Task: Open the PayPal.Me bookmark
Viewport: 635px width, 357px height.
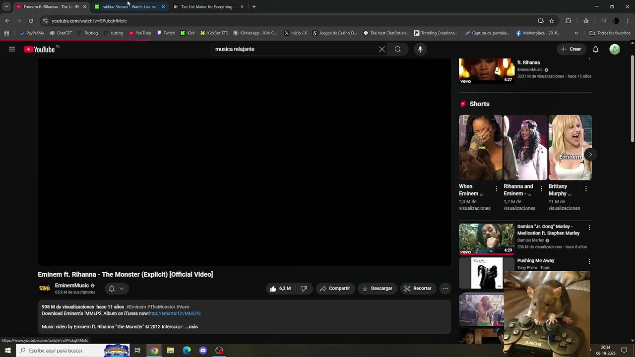Action: pyautogui.click(x=31, y=33)
